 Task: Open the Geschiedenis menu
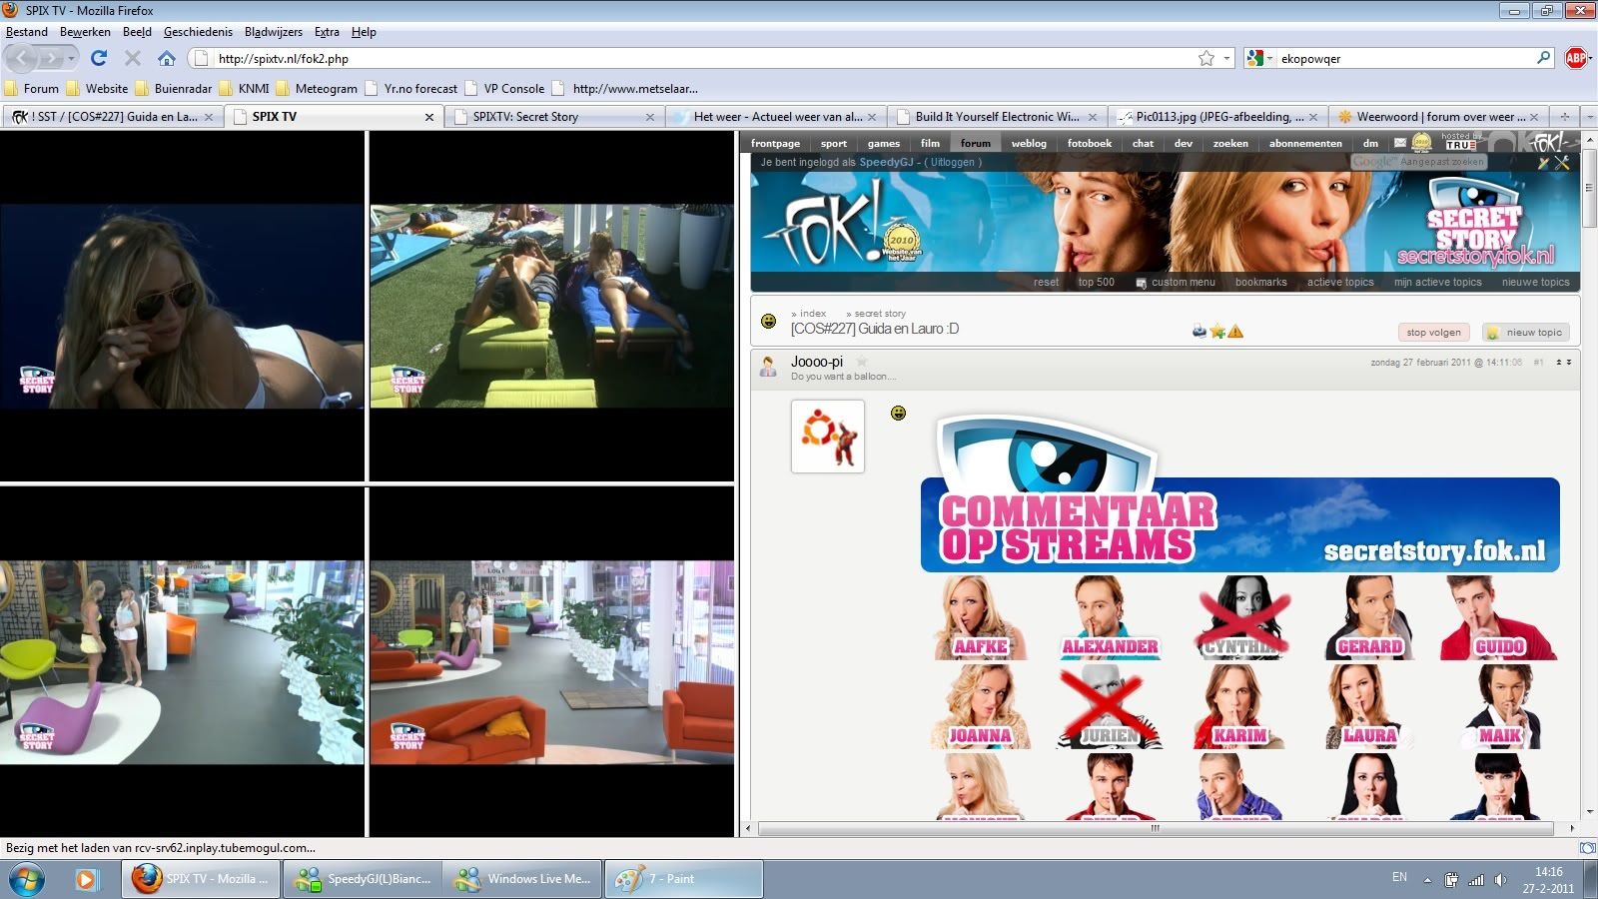pos(198,32)
